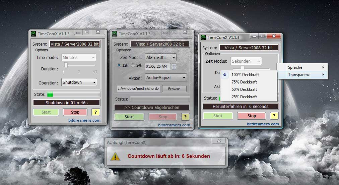Click Stop in the right window
The image size is (339, 185).
coord(252,116)
